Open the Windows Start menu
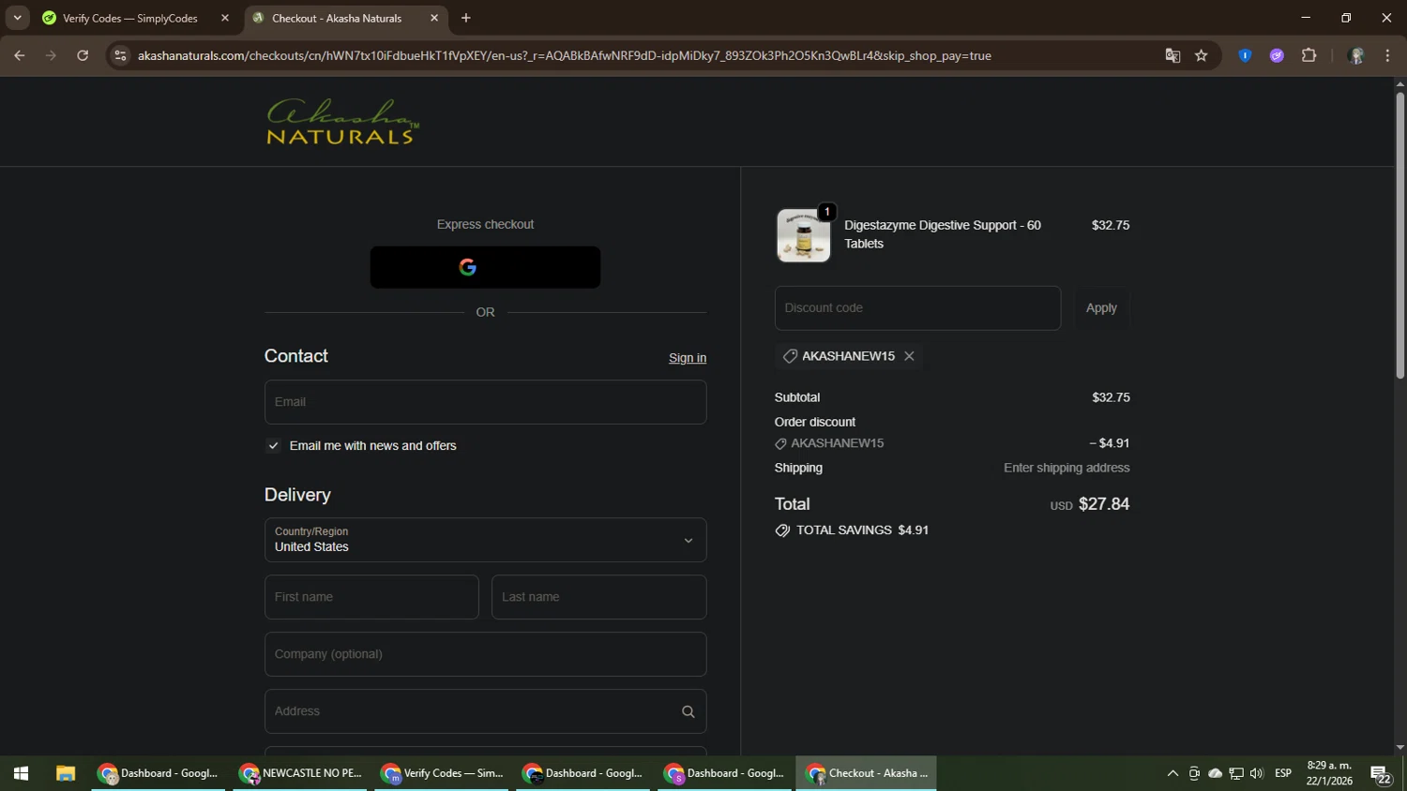Image resolution: width=1407 pixels, height=791 pixels. tap(21, 773)
